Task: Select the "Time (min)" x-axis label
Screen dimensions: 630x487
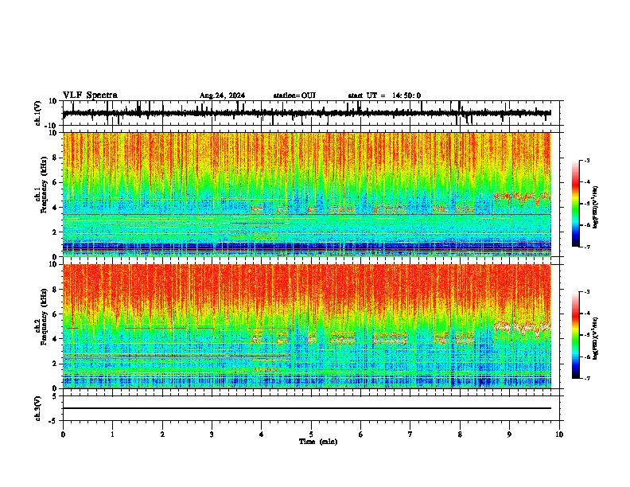Action: pyautogui.click(x=318, y=442)
